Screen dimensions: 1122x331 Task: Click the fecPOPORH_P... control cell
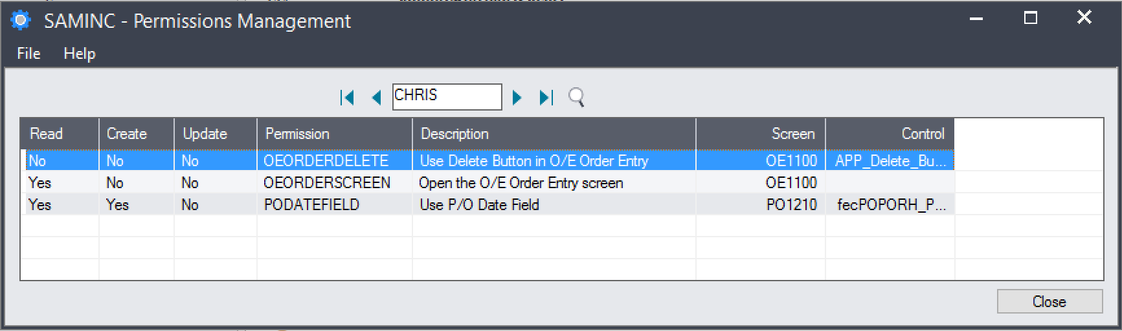click(x=890, y=204)
